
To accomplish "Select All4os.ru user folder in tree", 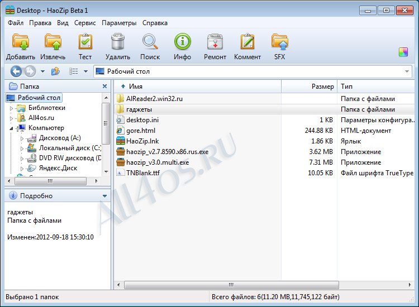I will 41,118.
